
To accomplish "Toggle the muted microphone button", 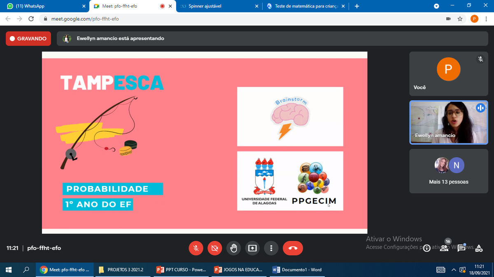I will pyautogui.click(x=196, y=248).
